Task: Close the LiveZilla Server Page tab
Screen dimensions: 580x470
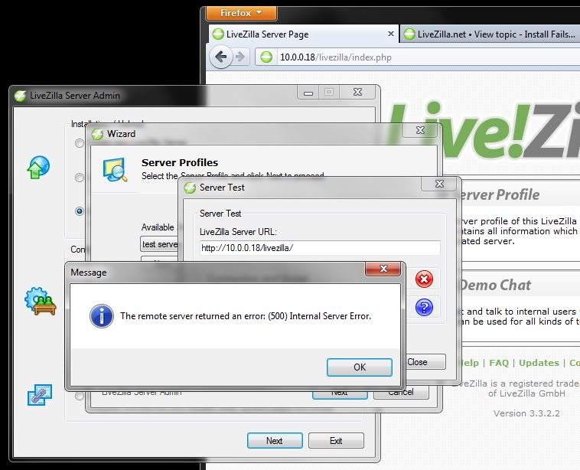Action: point(390,34)
